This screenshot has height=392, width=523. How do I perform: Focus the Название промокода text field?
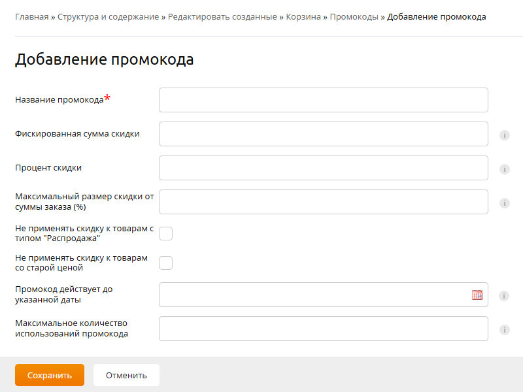pos(323,100)
